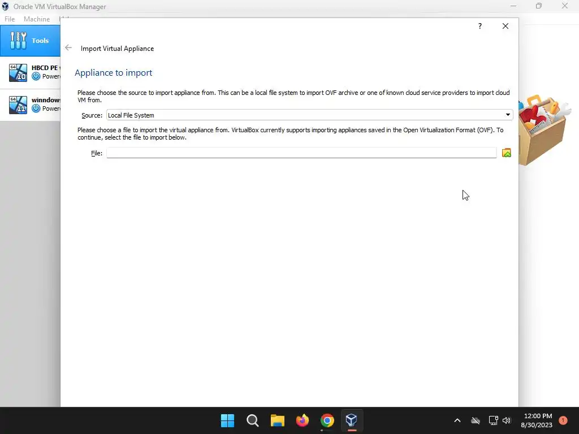Image resolution: width=579 pixels, height=434 pixels.
Task: Open the dialog help question mark
Action: pos(479,26)
